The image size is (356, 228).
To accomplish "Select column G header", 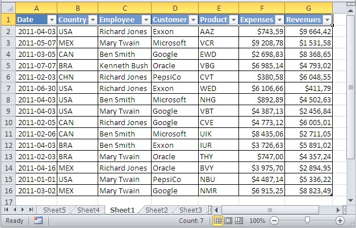I will [308, 9].
